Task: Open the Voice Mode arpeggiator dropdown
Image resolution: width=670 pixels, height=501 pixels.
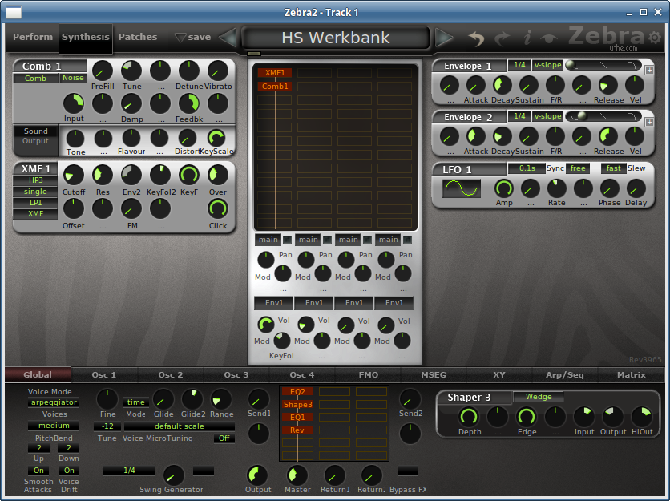Action: [54, 402]
